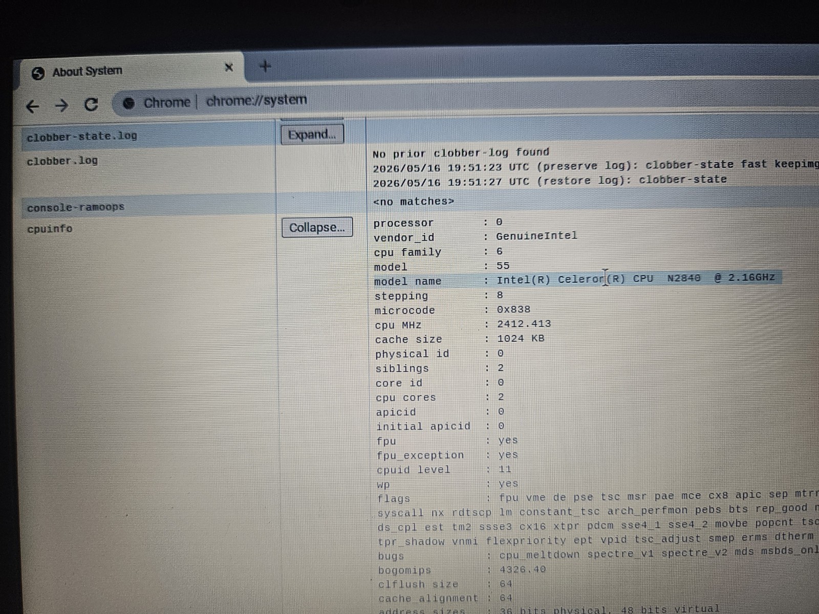
Task: Click the initial apicid label
Action: [423, 426]
